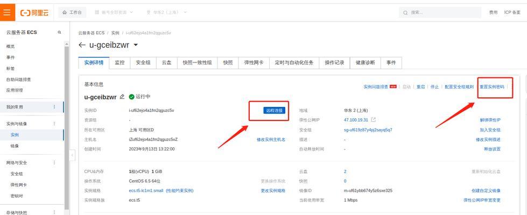Switch to the 安全组 tab
This screenshot has height=215, width=527.
click(x=143, y=63)
